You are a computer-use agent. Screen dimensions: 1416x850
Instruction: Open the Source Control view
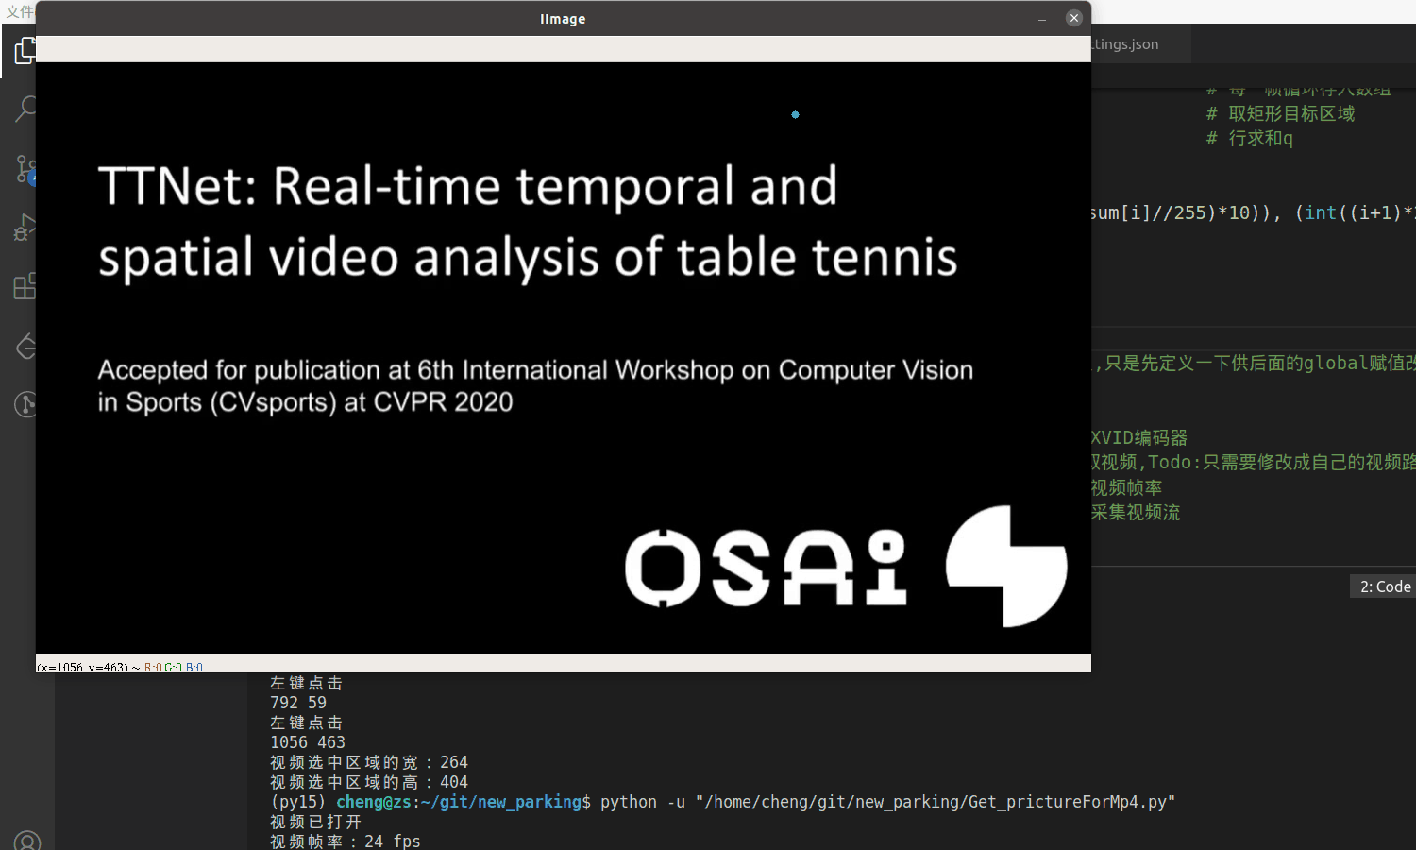tap(25, 169)
